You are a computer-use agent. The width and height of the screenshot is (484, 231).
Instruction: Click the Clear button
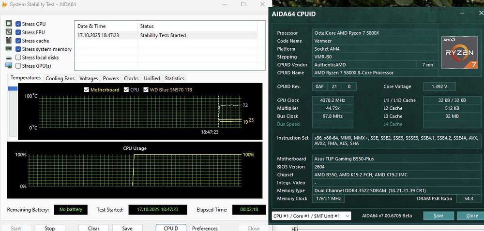pos(93,228)
